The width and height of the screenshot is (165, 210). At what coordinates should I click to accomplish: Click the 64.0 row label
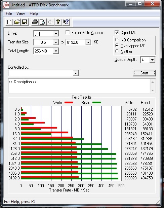pos(16,144)
